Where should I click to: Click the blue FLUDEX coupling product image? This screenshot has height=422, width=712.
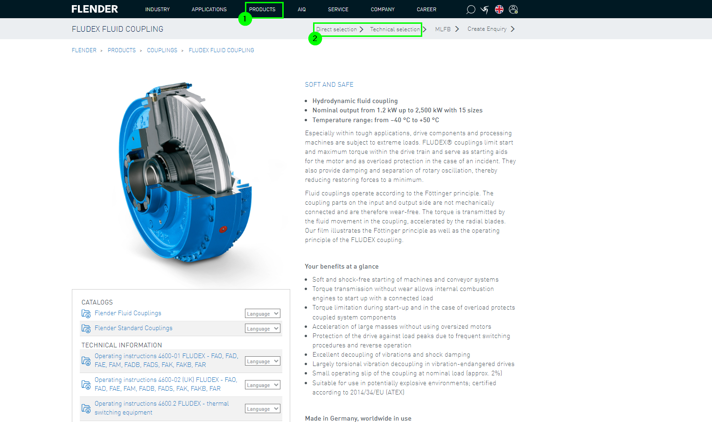tap(184, 173)
